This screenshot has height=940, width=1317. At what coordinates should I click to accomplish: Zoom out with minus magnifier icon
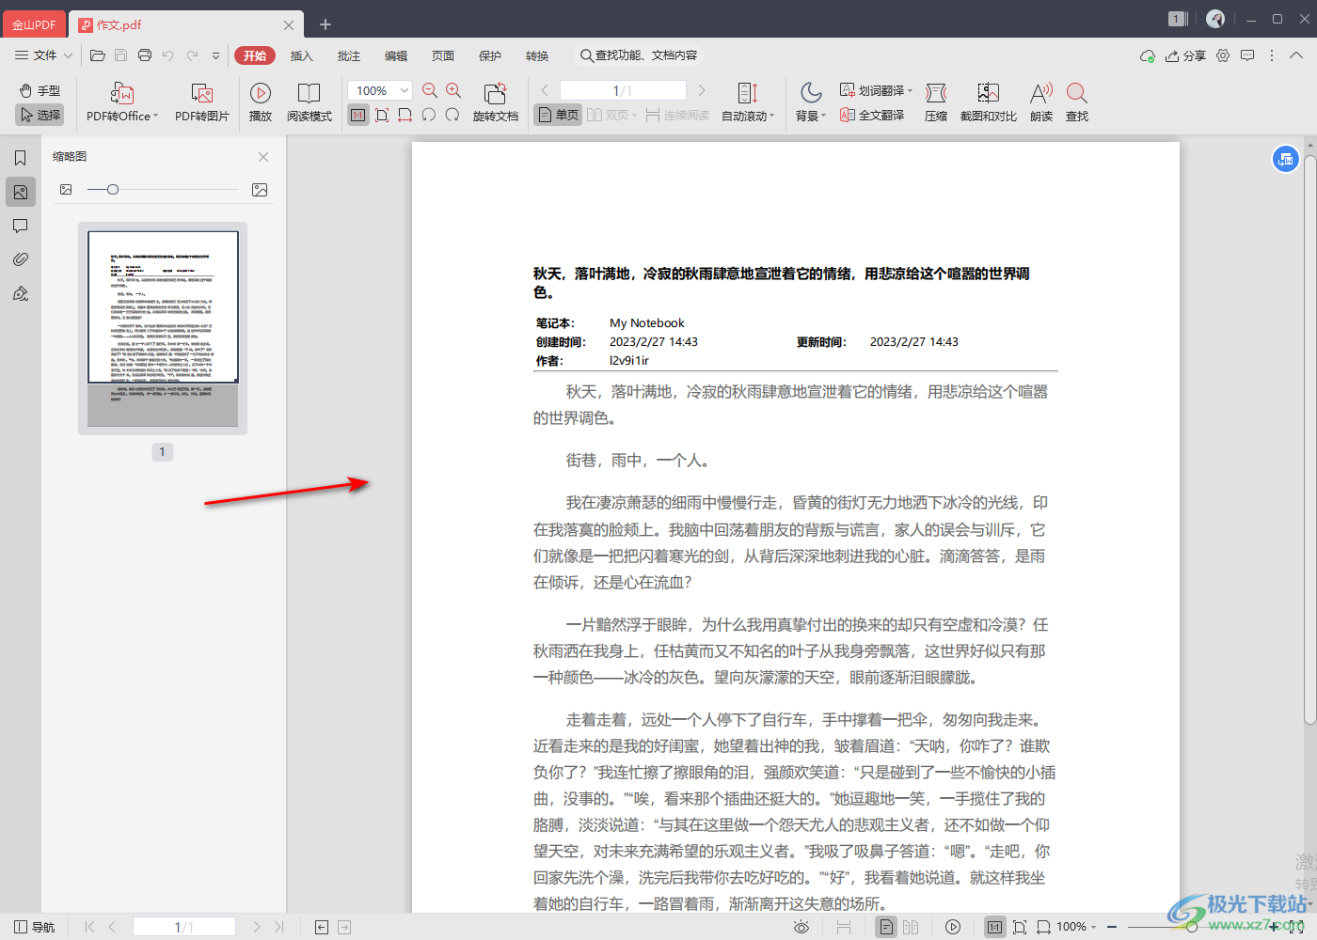tap(430, 90)
